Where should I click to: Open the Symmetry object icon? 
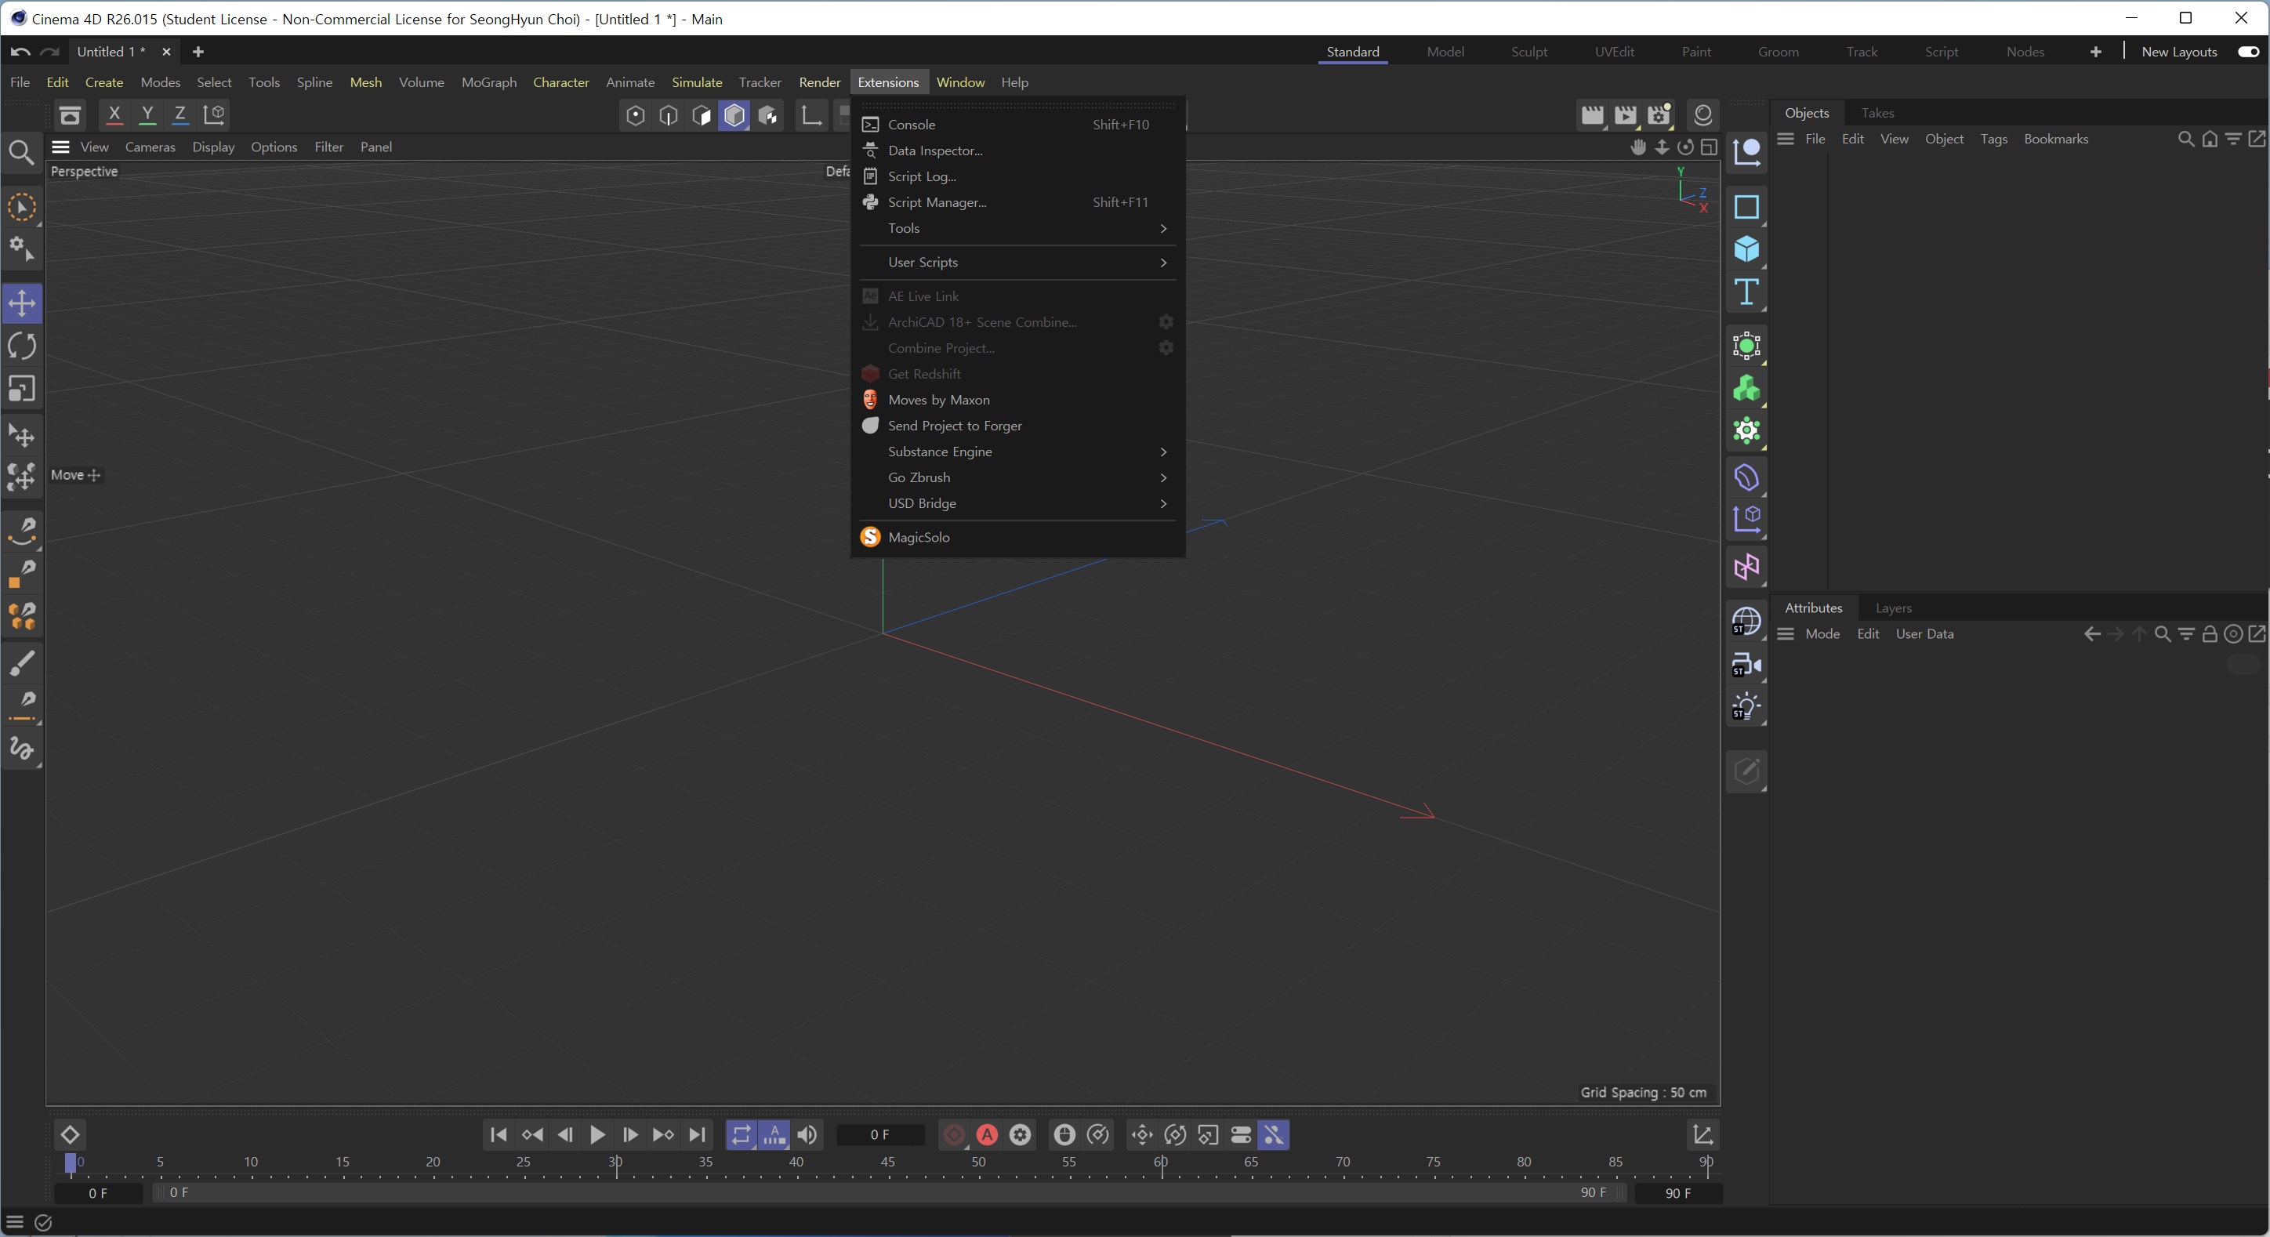pyautogui.click(x=1746, y=568)
